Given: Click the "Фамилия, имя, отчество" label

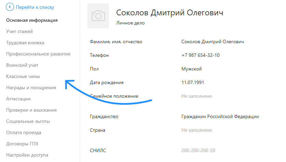Looking at the screenshot, I should pos(116,42).
